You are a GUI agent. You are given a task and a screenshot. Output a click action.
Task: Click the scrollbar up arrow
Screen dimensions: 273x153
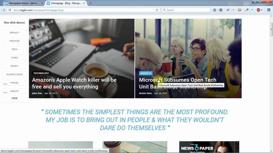tap(271, 16)
